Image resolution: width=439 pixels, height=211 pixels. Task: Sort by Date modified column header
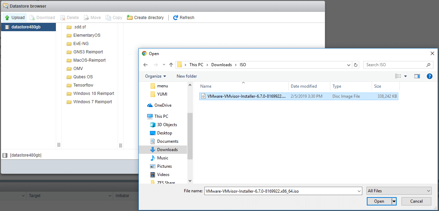pyautogui.click(x=309, y=86)
